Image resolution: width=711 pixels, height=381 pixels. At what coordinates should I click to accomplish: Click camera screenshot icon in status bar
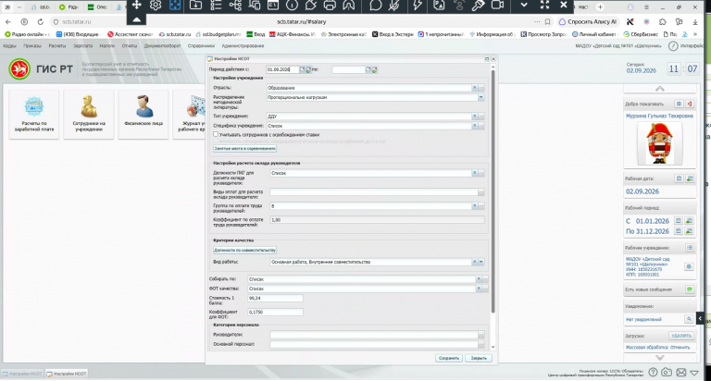point(667,373)
